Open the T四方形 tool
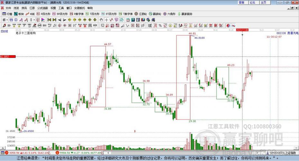The height and width of the screenshot is (161, 299). 92,14
